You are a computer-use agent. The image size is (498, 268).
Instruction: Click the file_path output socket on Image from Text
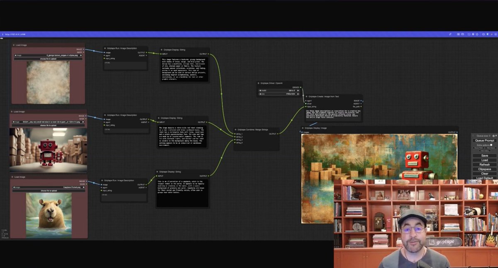click(362, 106)
